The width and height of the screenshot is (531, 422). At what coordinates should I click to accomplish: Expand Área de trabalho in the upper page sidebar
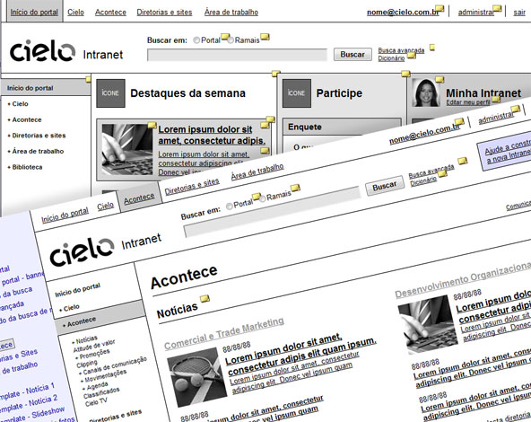[38, 151]
